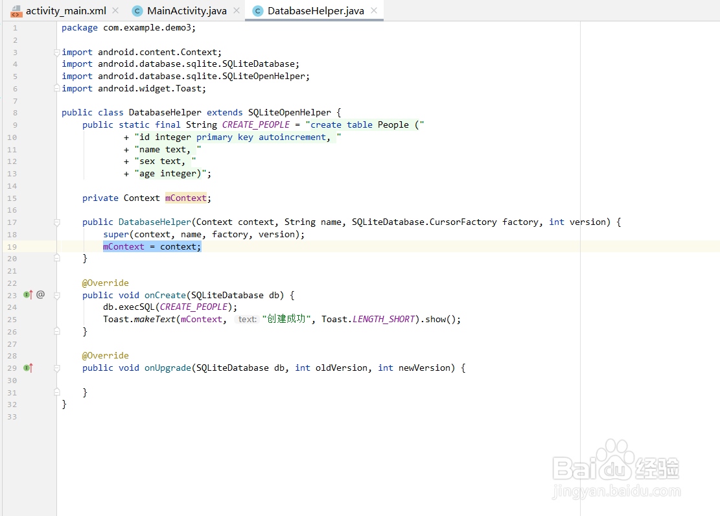This screenshot has height=516, width=720.
Task: Click LENGTH_SHORT in the Toast call
Action: coord(384,320)
